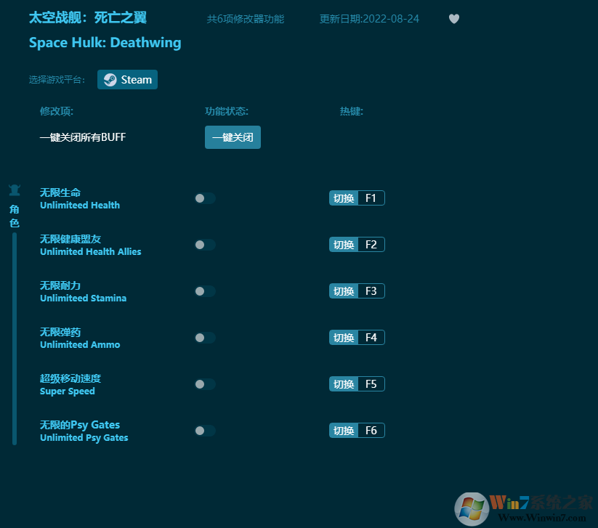Viewport: 598px width, 528px height.
Task: Click the F5 hotkey field
Action: click(371, 384)
